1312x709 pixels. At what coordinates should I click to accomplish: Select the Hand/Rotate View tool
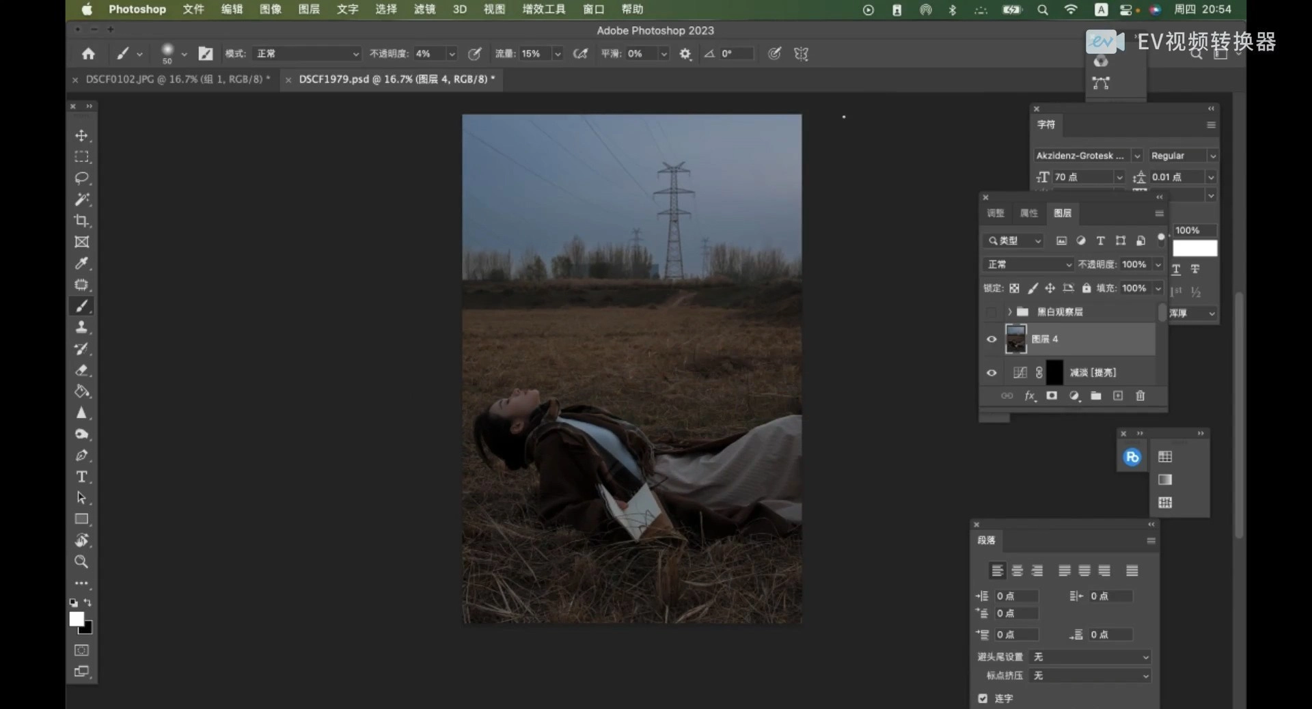81,540
